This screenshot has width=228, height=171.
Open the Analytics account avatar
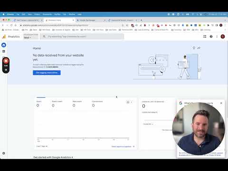223,37
